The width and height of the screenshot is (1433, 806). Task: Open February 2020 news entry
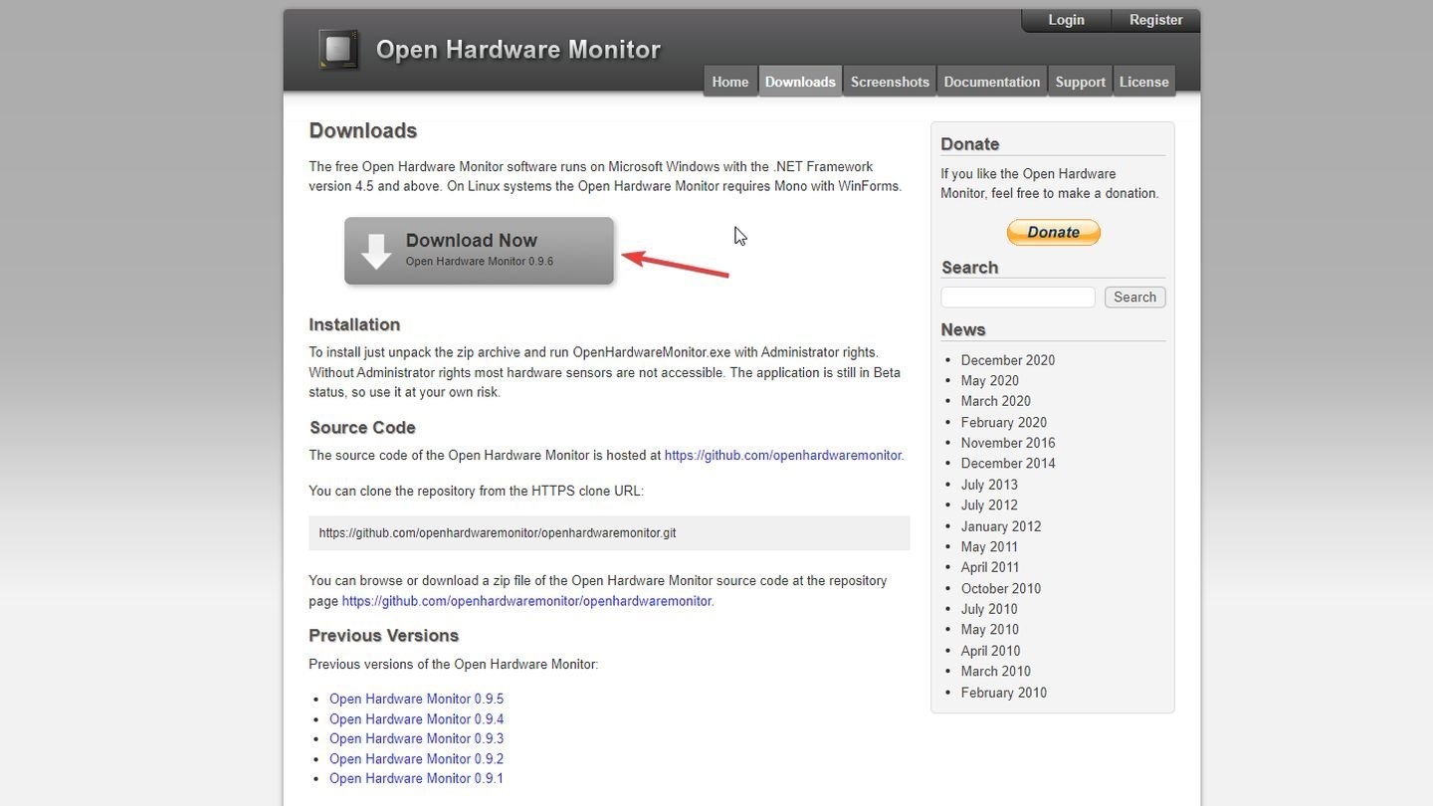1003,422
